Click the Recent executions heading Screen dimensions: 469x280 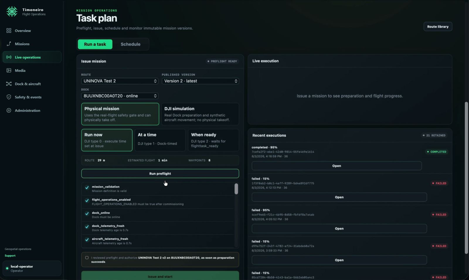click(x=269, y=135)
